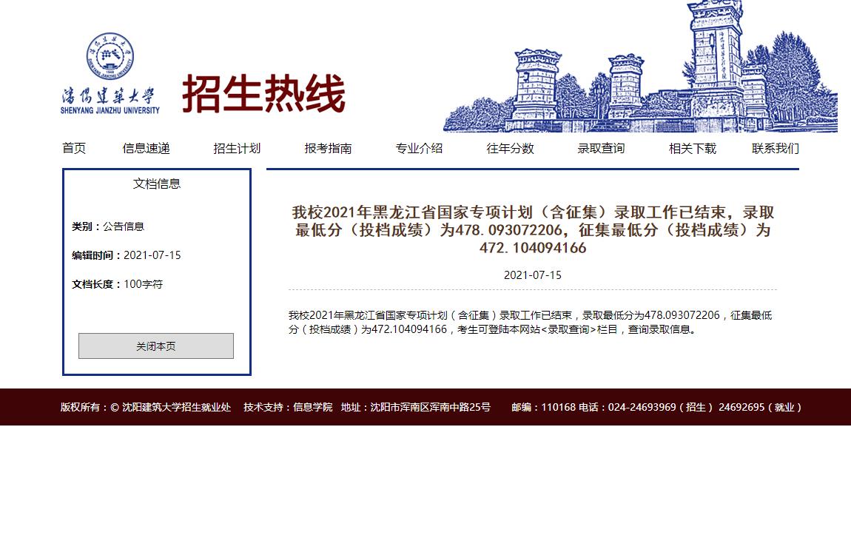851x555 pixels.
Task: Click the 类别：公告信息 line
Action: 108,226
